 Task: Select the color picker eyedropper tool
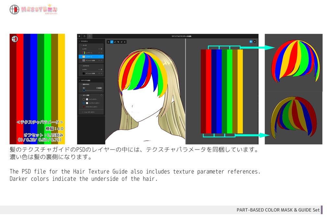click(x=122, y=42)
